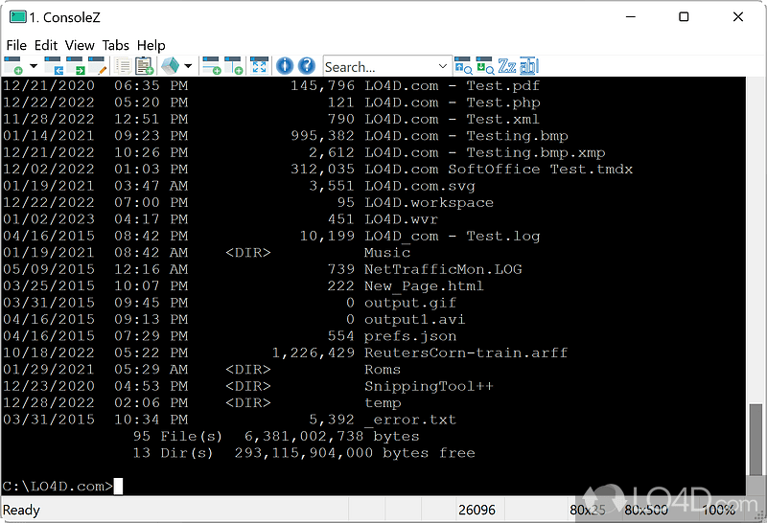Toggle the match whole word icon
767x523 pixels.
[529, 66]
